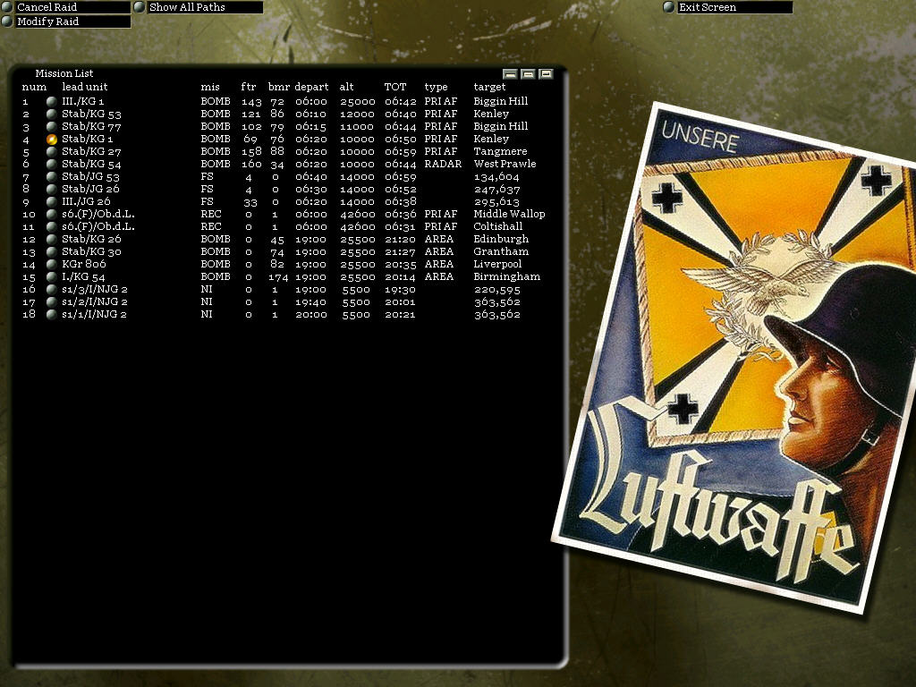This screenshot has width=916, height=687.
Task: Click target coordinates '295,613'
Action: pyautogui.click(x=496, y=202)
